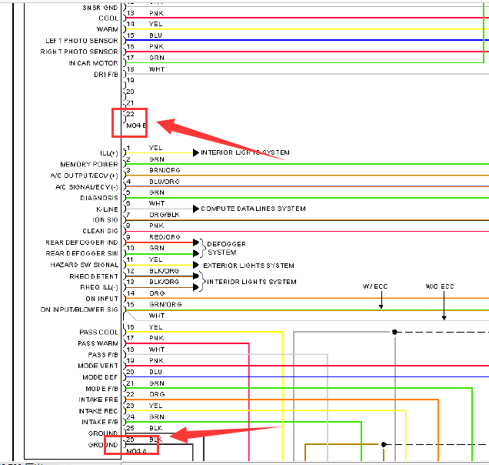Click the MEMORY POWER label

click(89, 165)
